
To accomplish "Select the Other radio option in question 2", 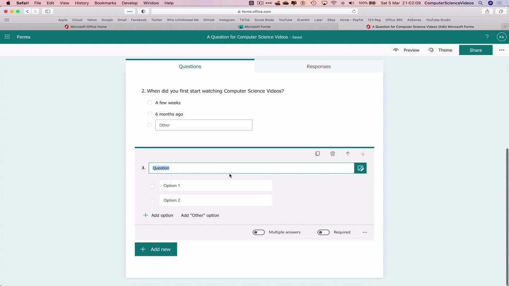I will 150,125.
